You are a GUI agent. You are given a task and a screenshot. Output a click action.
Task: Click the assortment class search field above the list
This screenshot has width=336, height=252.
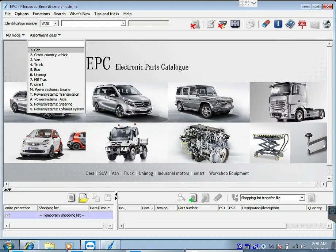pos(56,44)
